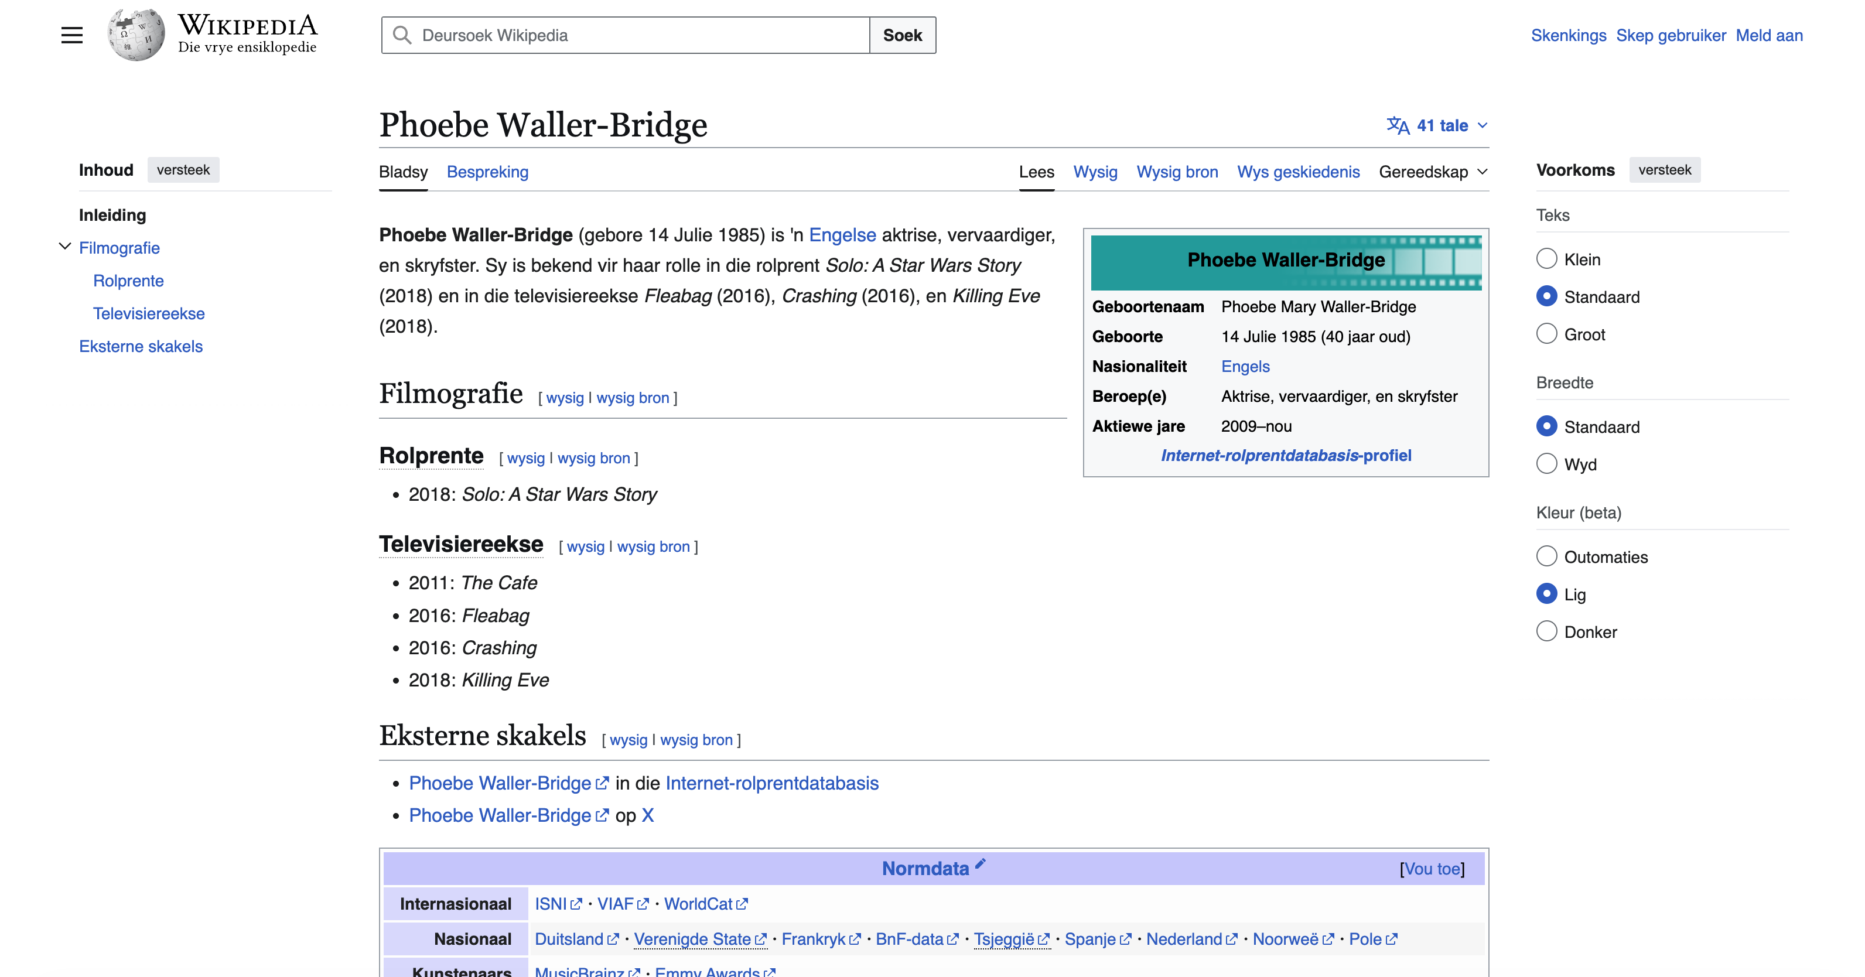Open the WorldCat external link
The width and height of the screenshot is (1865, 977).
[705, 903]
